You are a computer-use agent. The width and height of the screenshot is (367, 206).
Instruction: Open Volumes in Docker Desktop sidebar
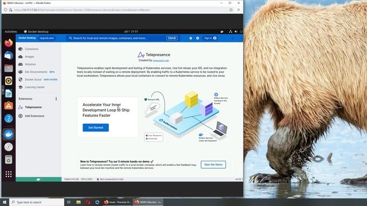click(30, 64)
